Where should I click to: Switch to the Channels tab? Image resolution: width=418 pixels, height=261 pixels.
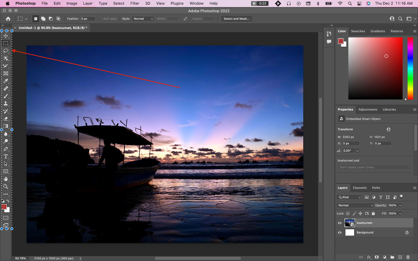[359, 188]
